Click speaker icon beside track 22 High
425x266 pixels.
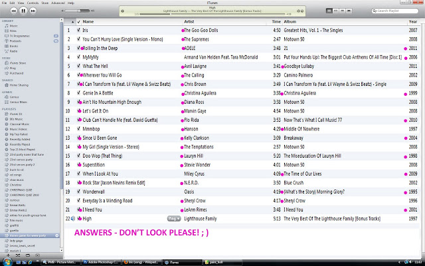point(72,219)
